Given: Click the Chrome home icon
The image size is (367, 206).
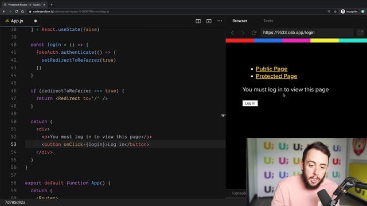Looking at the screenshot, I should tap(22, 11).
